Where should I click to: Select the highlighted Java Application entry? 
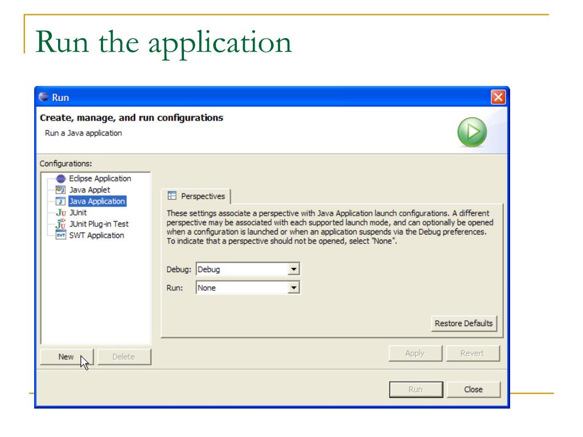click(97, 201)
